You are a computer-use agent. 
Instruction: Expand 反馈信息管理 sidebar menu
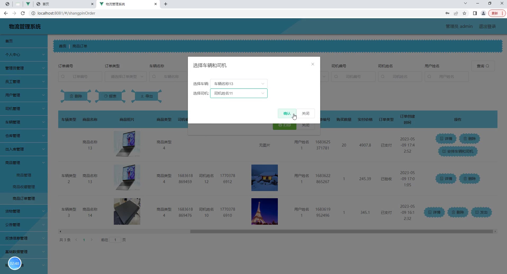pyautogui.click(x=24, y=238)
